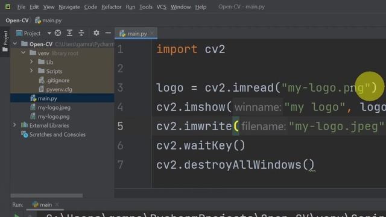Open the VCS menu
This screenshot has width=386, height=217.
coord(161,7)
